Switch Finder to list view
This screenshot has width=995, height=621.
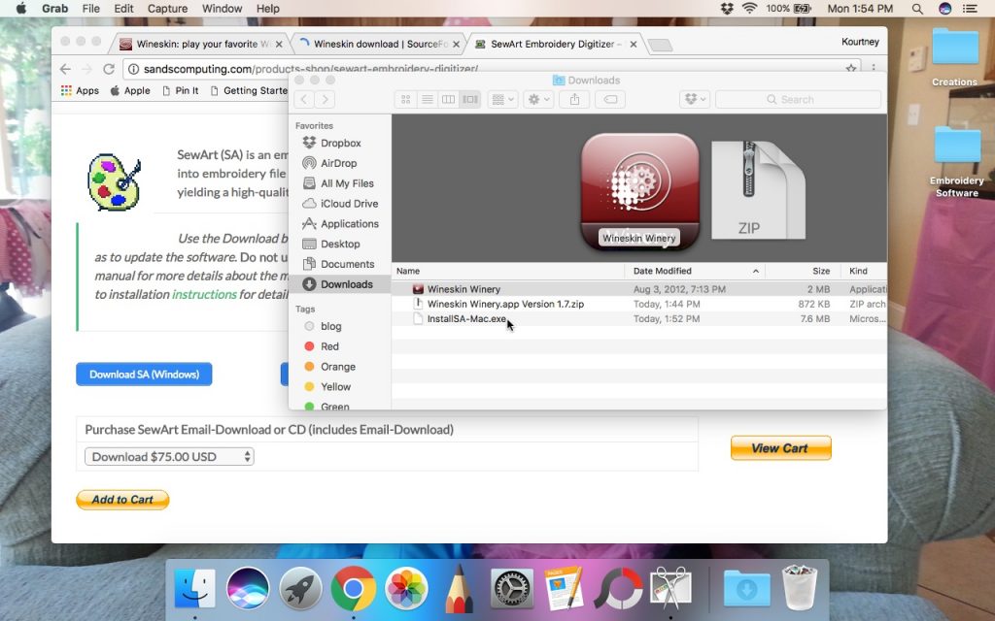[428, 100]
